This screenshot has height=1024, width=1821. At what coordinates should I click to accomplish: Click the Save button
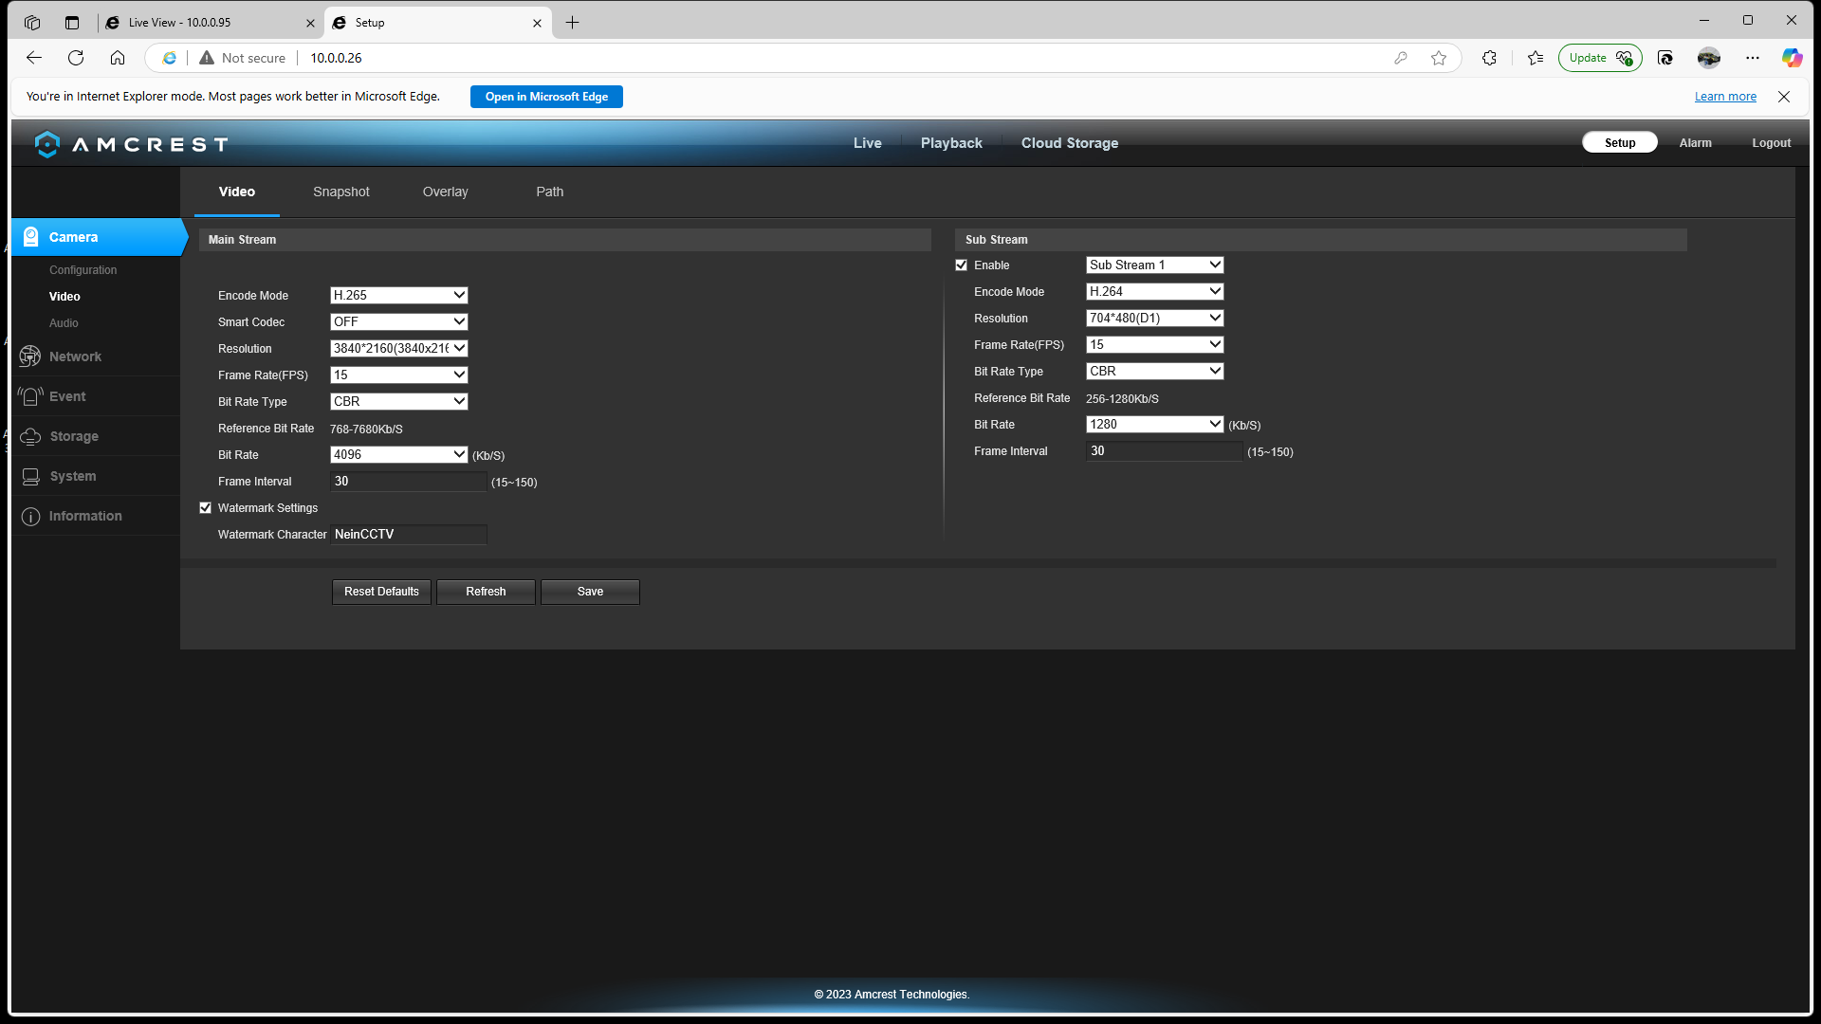tap(590, 592)
